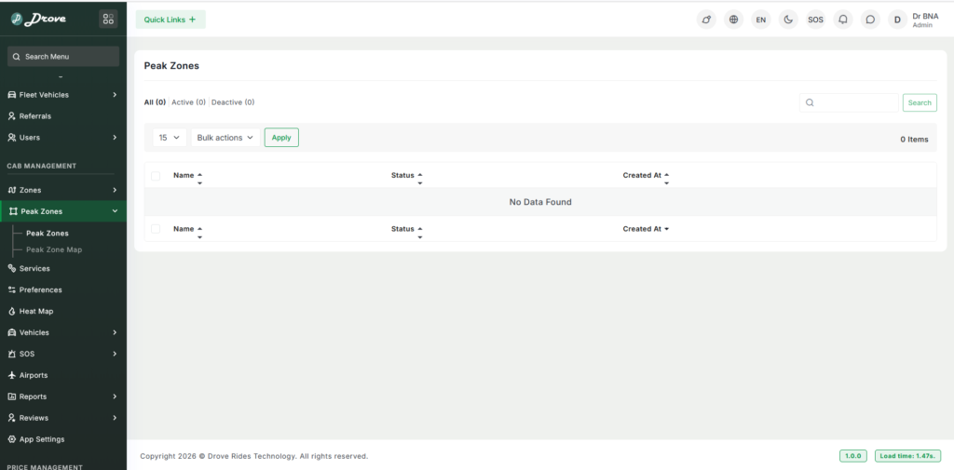Click the globe icon in top bar
Screen dimensions: 954x470
coord(733,19)
